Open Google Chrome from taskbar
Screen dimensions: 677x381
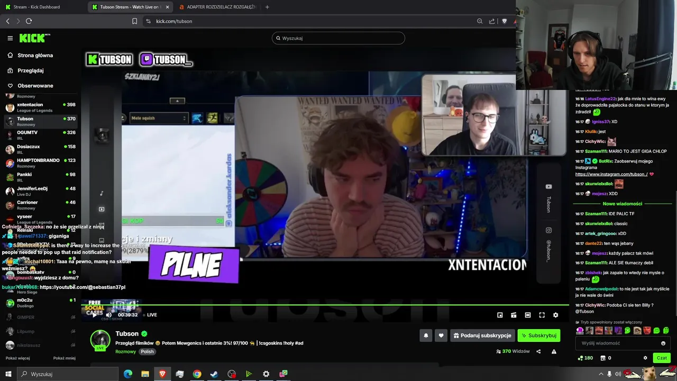197,374
